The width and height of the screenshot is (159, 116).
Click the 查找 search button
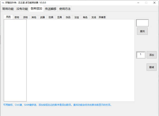tap(142, 31)
